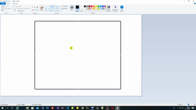Click the Save icon in title bar
This screenshot has width=196, height=110.
click(x=4, y=1)
